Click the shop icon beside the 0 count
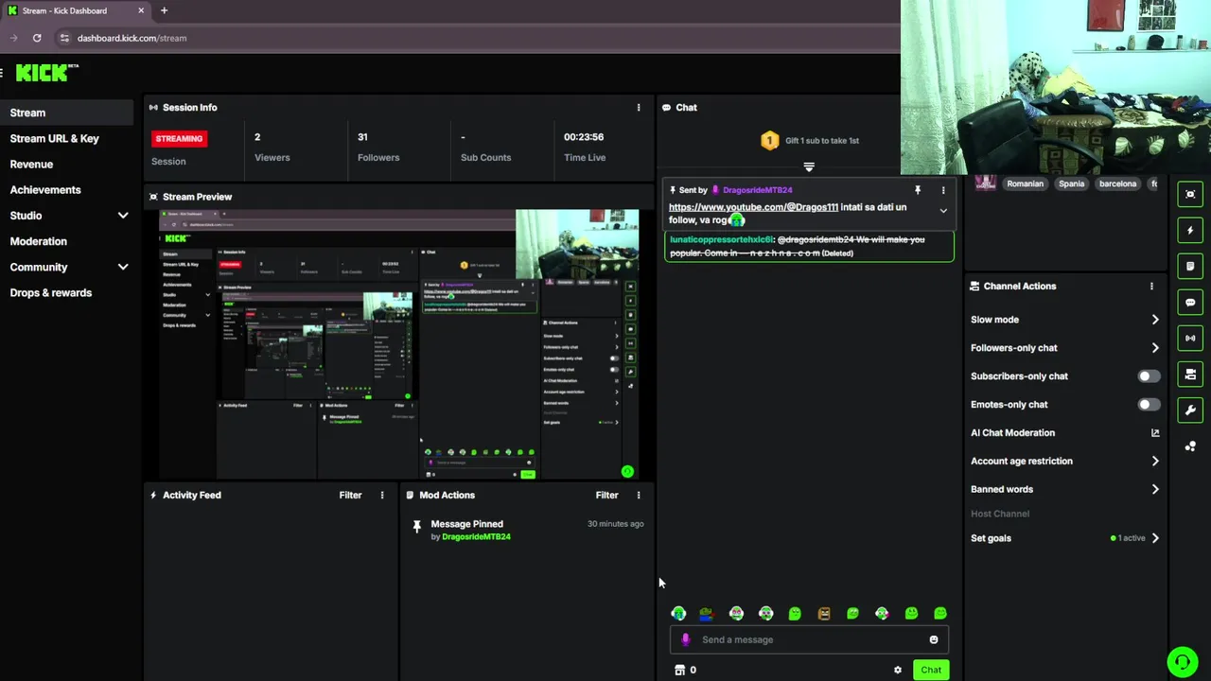This screenshot has width=1211, height=681. pyautogui.click(x=679, y=670)
